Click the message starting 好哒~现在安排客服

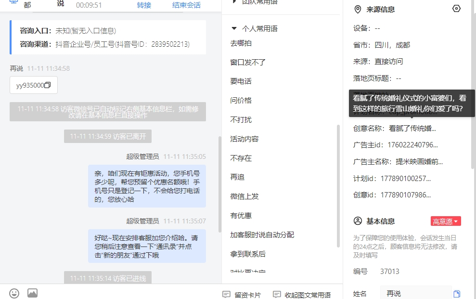pos(147,246)
